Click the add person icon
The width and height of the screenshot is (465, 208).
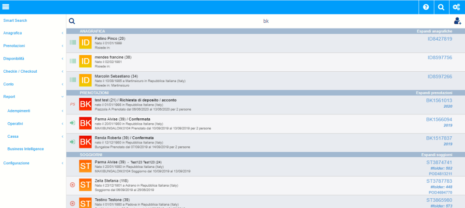458,21
